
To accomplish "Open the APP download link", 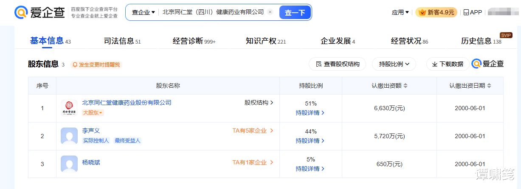I will 473,12.
